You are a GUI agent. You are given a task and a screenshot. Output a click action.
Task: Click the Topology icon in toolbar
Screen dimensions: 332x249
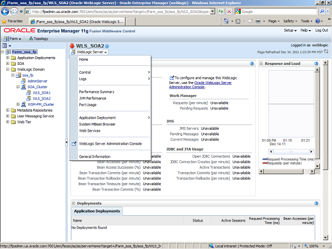pyautogui.click(x=38, y=38)
